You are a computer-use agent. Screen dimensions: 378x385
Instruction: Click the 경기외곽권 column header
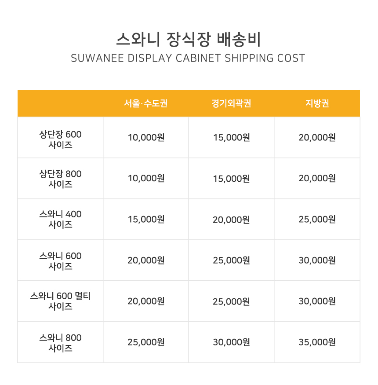tap(231, 103)
